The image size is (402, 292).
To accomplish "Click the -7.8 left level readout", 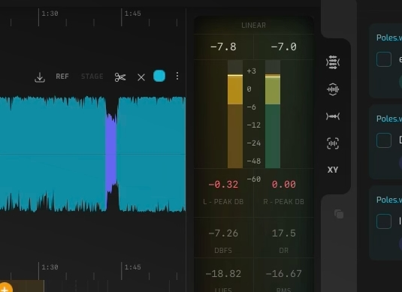I will pyautogui.click(x=223, y=47).
